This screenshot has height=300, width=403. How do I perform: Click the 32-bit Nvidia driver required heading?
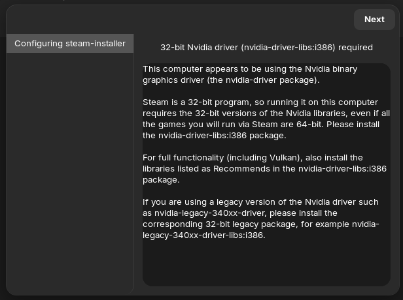[266, 48]
